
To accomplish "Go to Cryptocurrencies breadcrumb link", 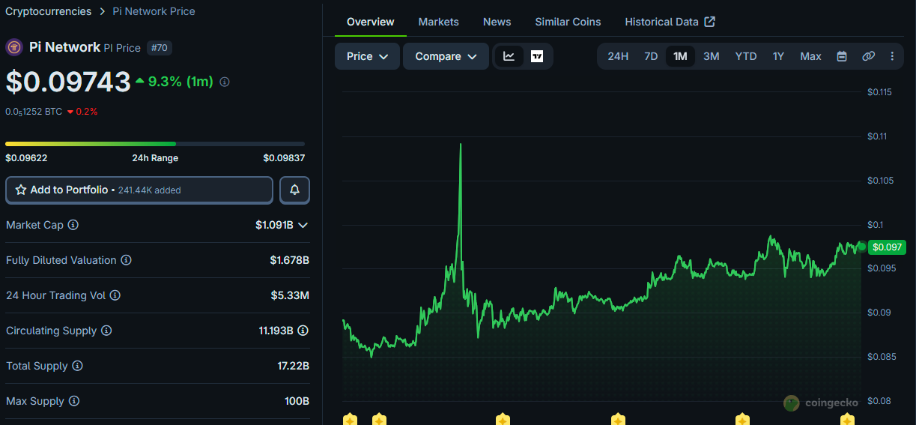I will pyautogui.click(x=48, y=11).
